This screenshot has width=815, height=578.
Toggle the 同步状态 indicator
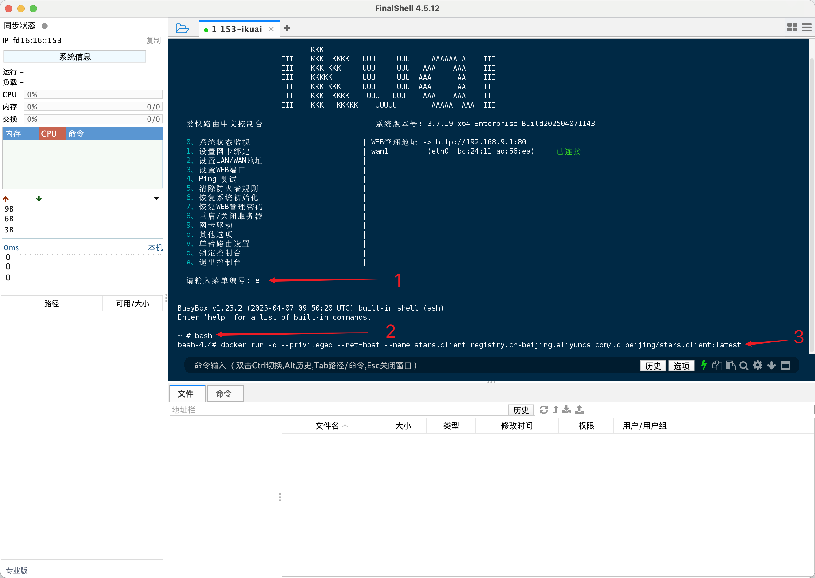[x=45, y=26]
